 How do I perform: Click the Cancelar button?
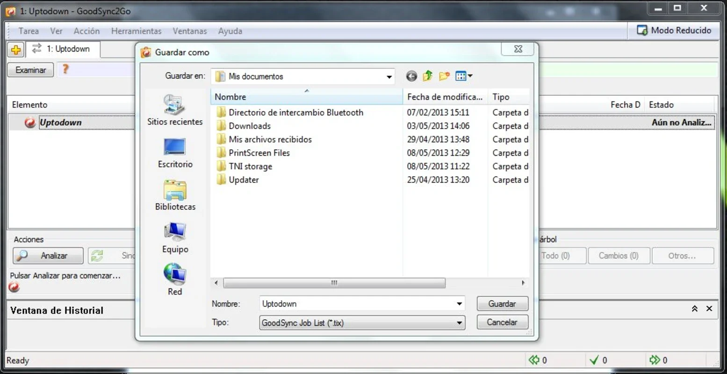(x=502, y=322)
